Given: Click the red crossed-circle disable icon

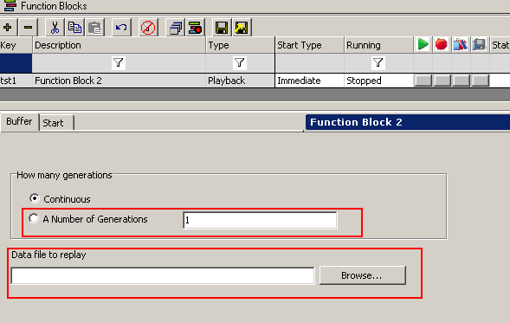Looking at the screenshot, I should (148, 28).
